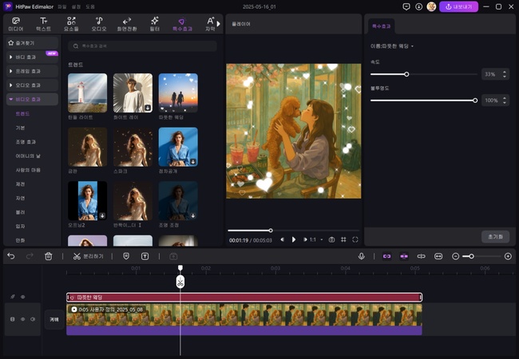Toggle the pin icon on the effect track
Image resolution: width=519 pixels, height=359 pixels.
pos(13,297)
